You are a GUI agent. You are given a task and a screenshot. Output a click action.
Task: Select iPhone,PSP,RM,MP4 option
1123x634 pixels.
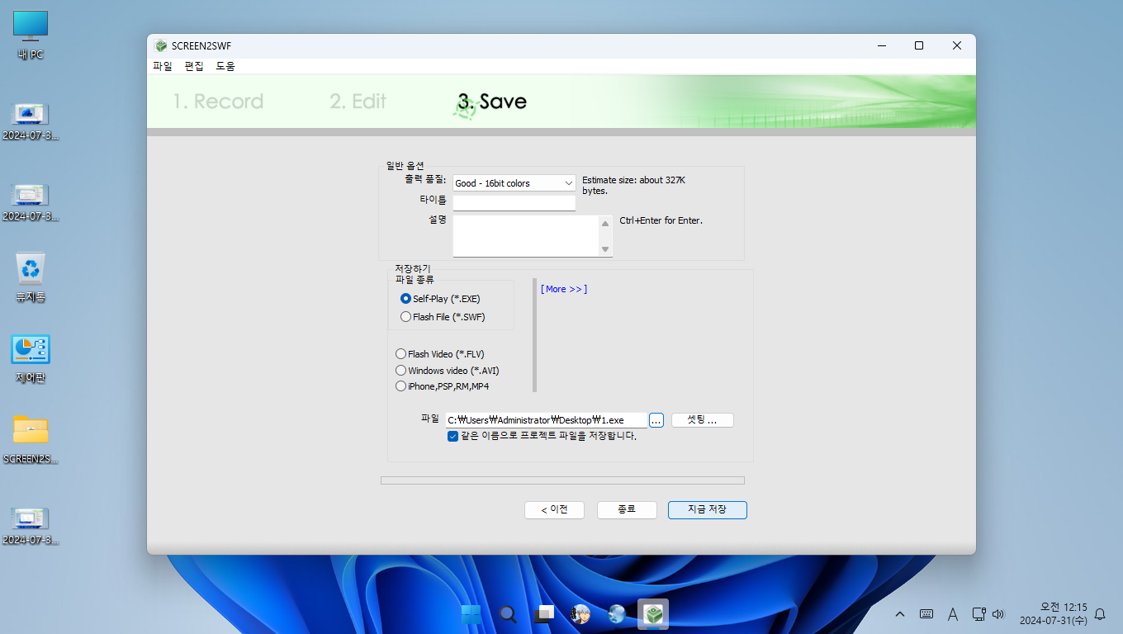[443, 386]
